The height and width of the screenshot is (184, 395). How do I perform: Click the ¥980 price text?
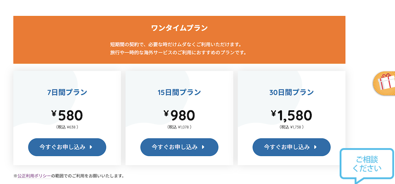coord(179,115)
